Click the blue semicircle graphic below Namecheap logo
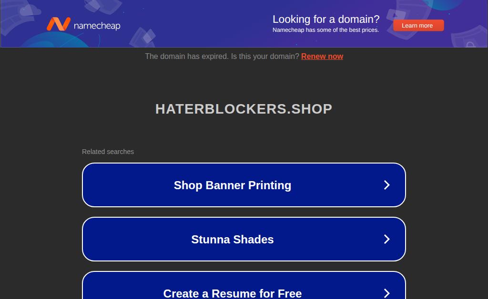Viewport: 488px width, 299px height. click(56, 40)
